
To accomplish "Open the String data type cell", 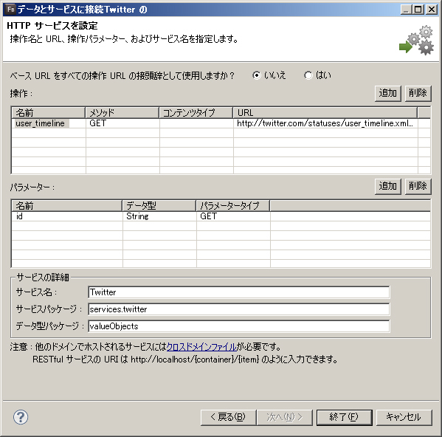I will (x=159, y=216).
